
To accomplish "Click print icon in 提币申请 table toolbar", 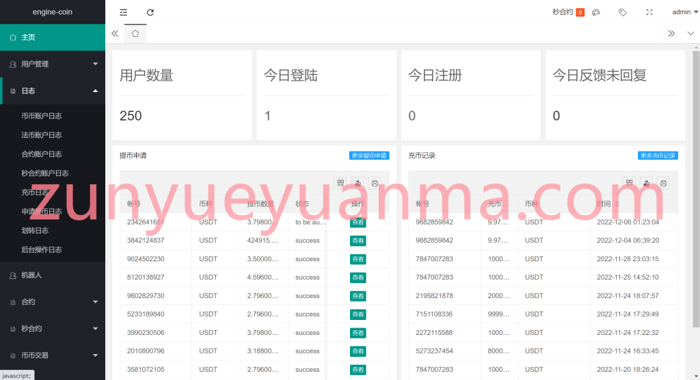I will [375, 183].
